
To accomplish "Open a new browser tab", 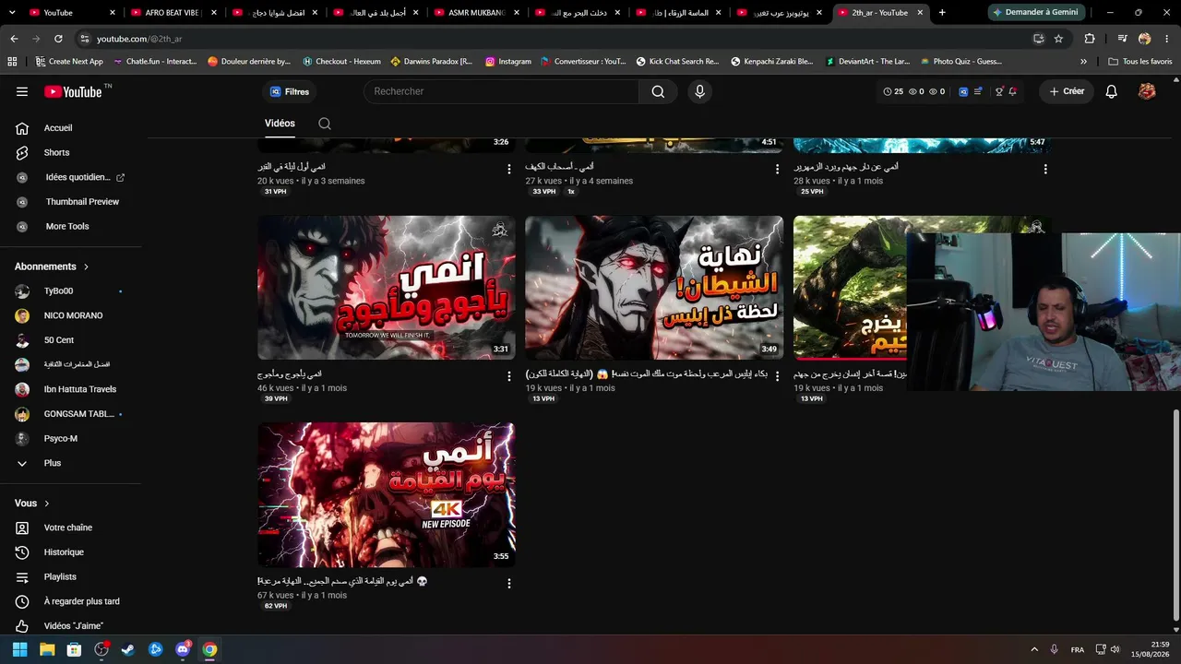I will tap(942, 13).
